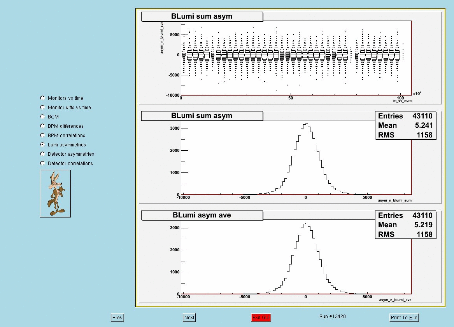Image resolution: width=454 pixels, height=327 pixels.
Task: Click the coyote cartoon image
Action: 55,193
